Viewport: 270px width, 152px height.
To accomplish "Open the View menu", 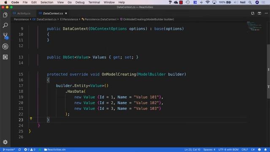I will pyautogui.click(x=60, y=2).
